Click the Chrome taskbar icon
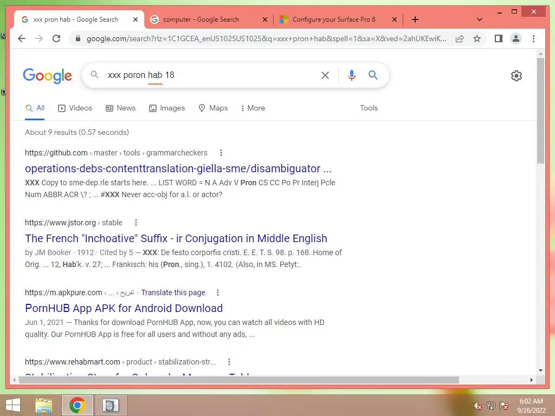555x416 pixels. [x=77, y=405]
